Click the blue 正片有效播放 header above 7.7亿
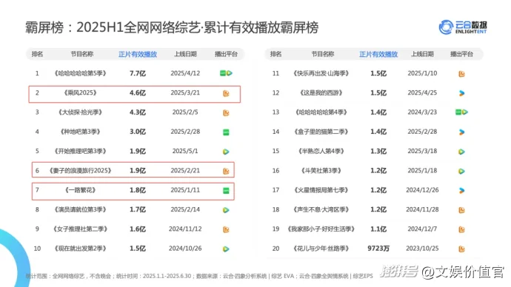The image size is (511, 287). coord(138,54)
